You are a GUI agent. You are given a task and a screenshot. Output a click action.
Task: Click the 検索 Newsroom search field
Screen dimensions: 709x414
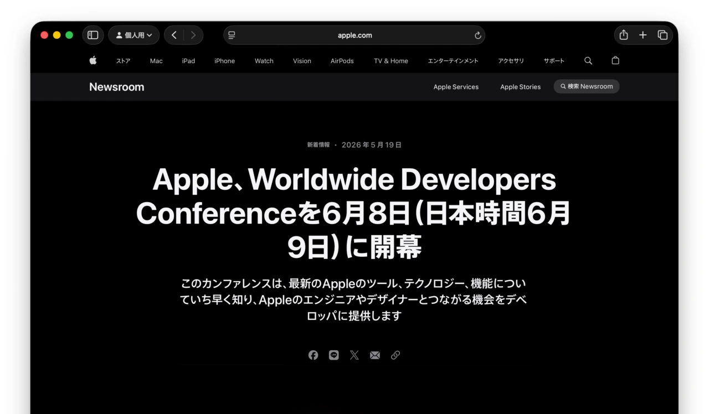point(587,86)
